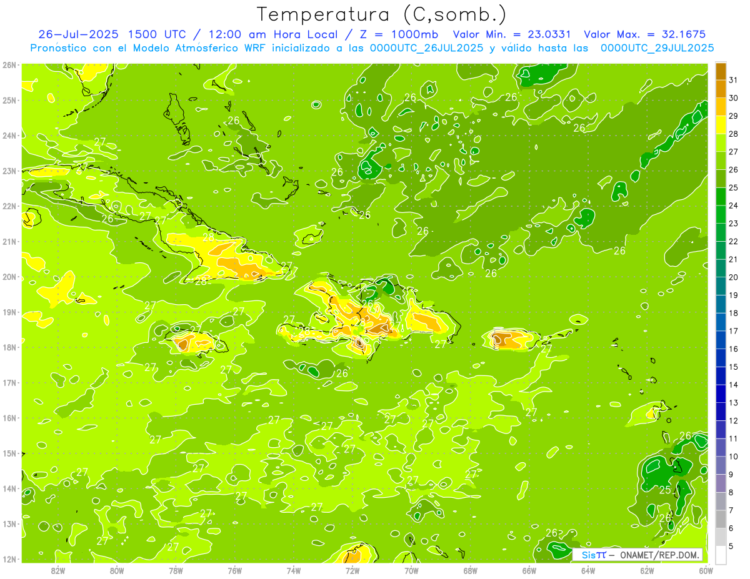Click the 64W longitude axis label

point(588,570)
